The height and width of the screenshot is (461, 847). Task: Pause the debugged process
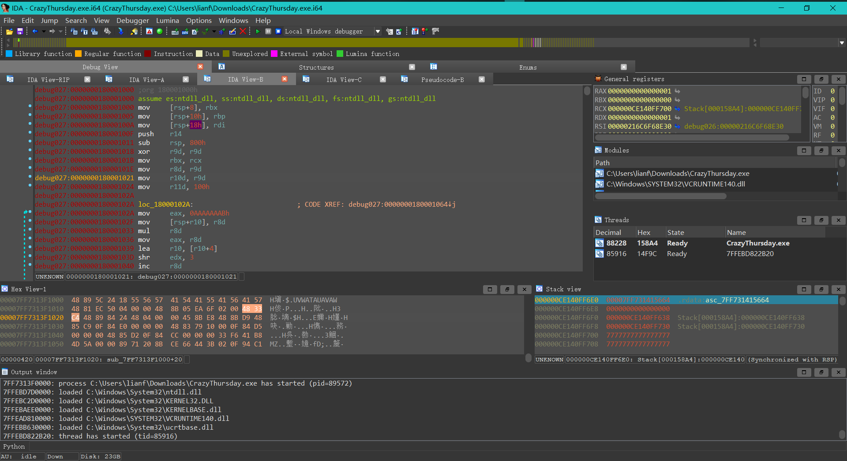[268, 31]
